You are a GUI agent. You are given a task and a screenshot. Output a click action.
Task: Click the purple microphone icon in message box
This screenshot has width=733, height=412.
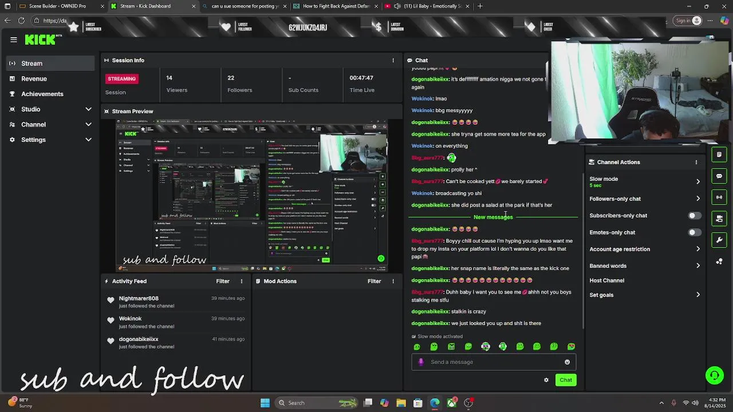pos(421,362)
